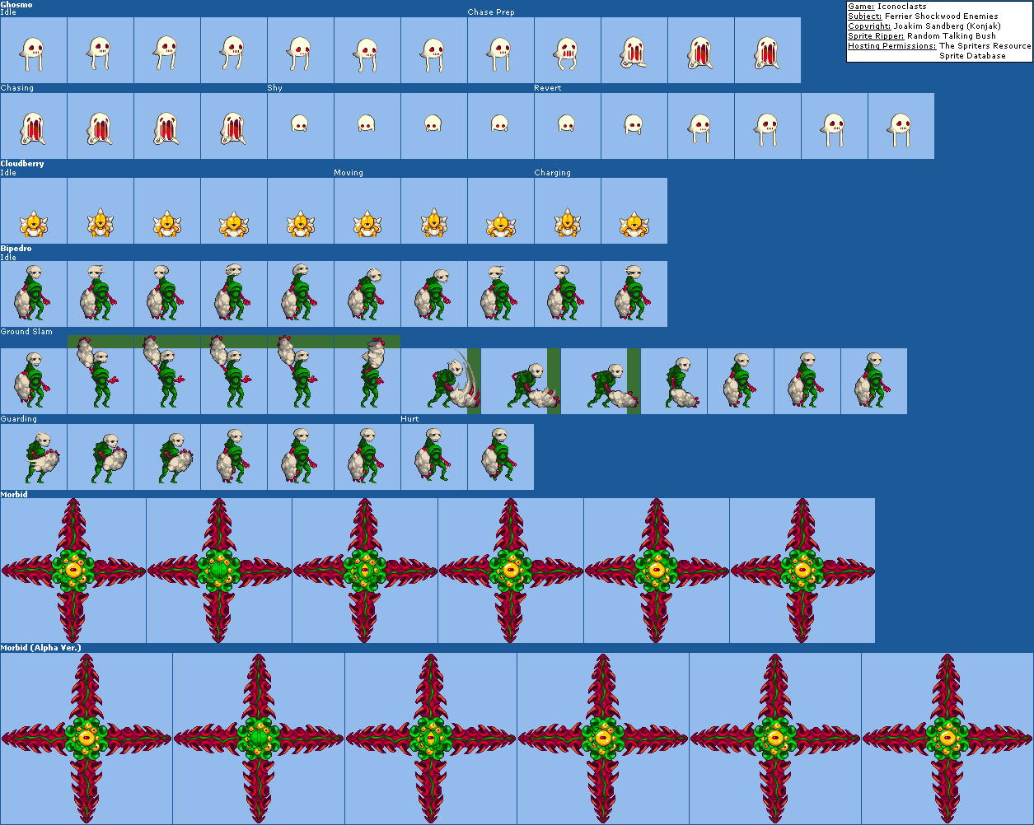The image size is (1034, 825).
Task: Click the 'Game: Iconoclasts' credit line
Action: [887, 7]
